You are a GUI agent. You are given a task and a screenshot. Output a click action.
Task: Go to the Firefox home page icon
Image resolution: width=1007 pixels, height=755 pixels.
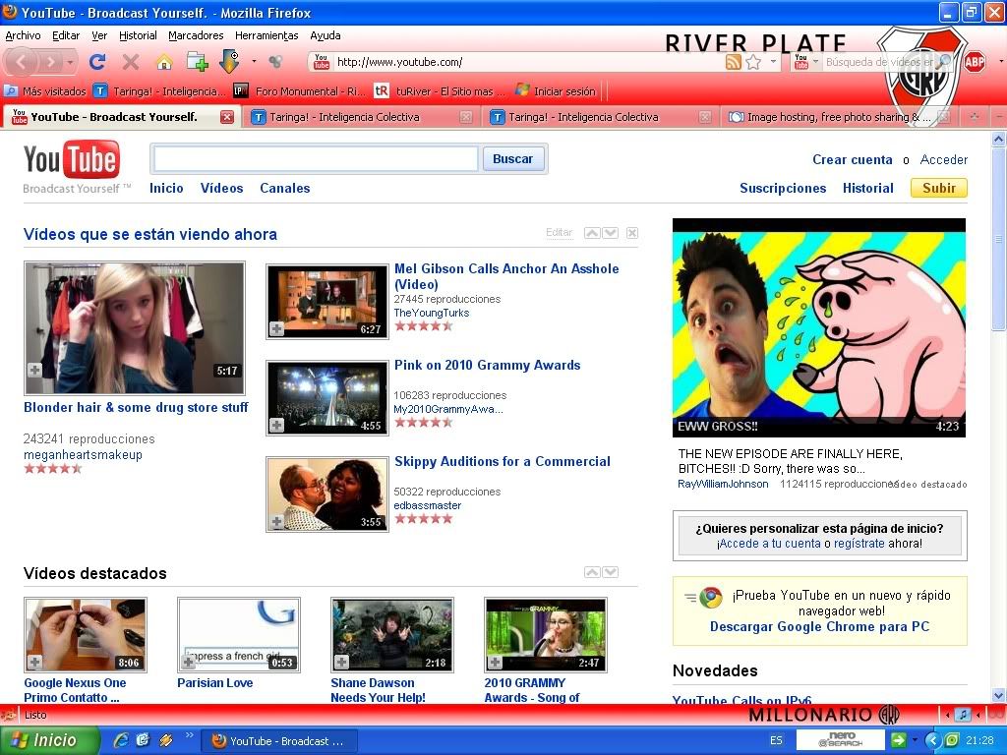pos(164,62)
